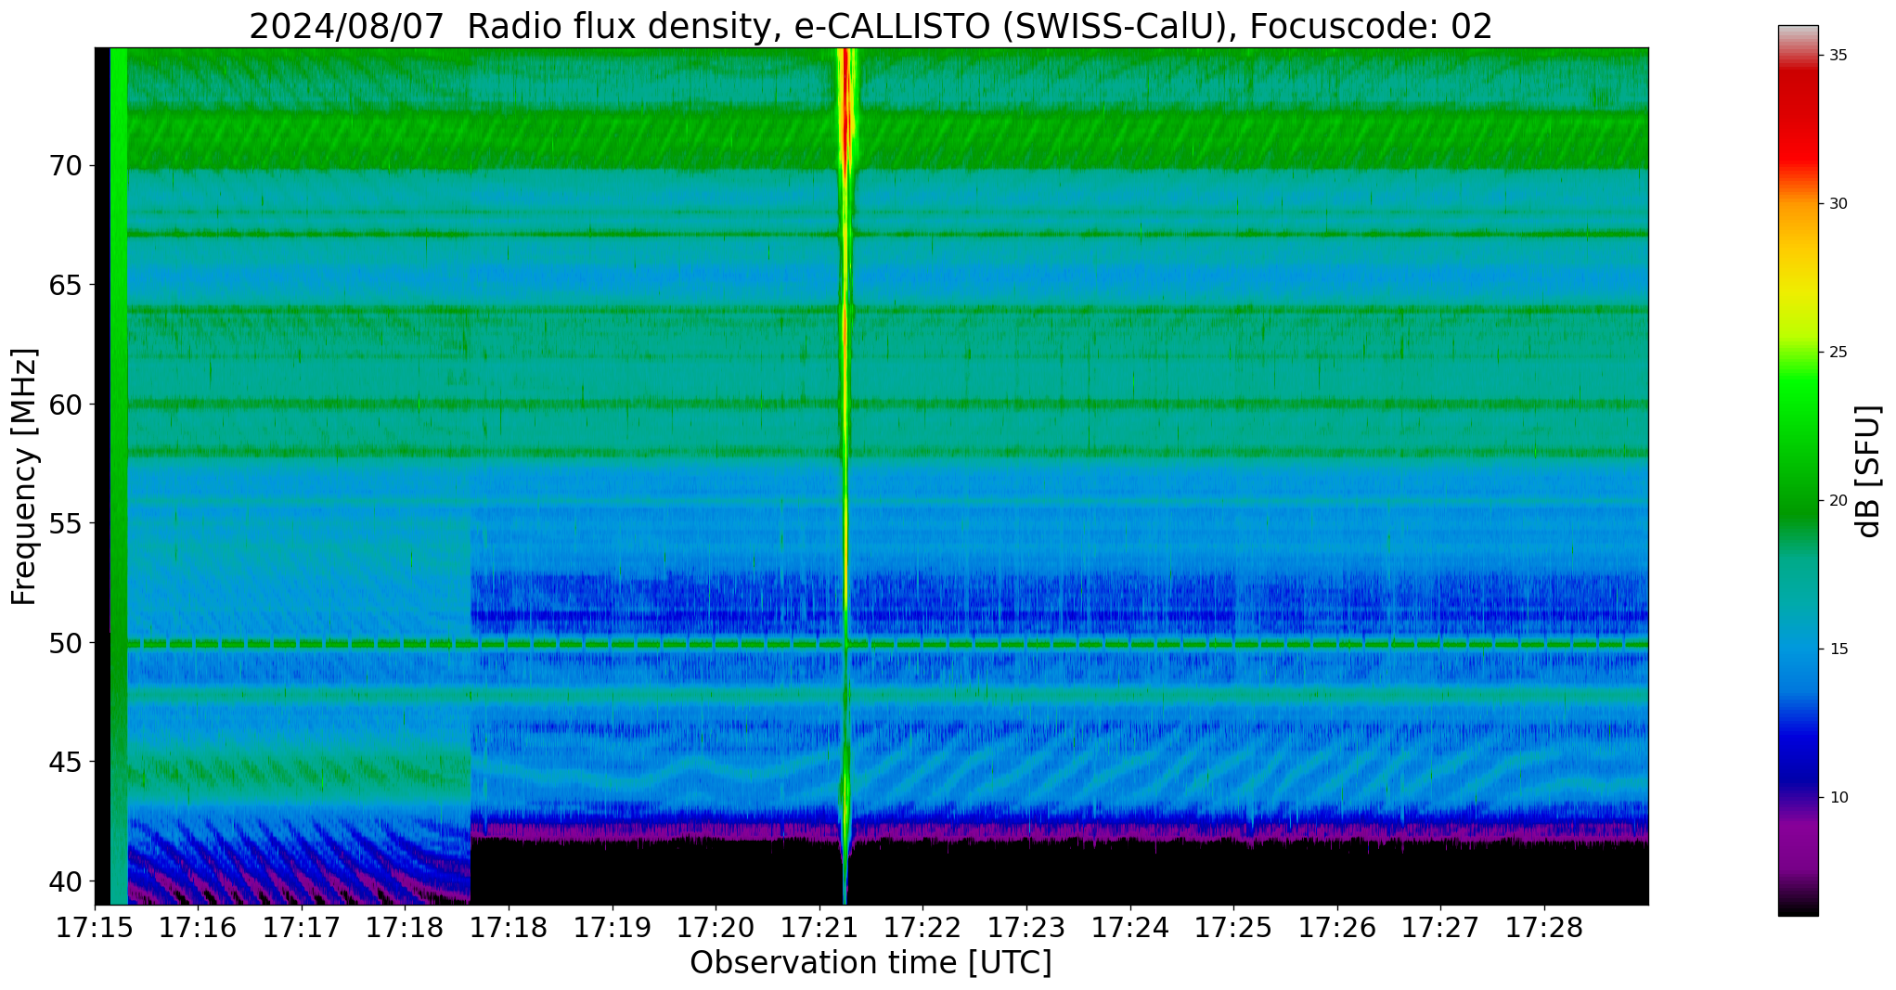Click the 17:26 time tick label
Image resolution: width=1896 pixels, height=990 pixels.
click(x=1337, y=928)
